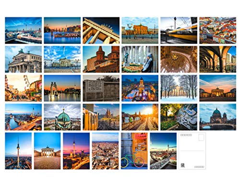Open the Brandenburg Gate columns low-angle postcard
This screenshot has height=185, width=240.
pos(101,30)
